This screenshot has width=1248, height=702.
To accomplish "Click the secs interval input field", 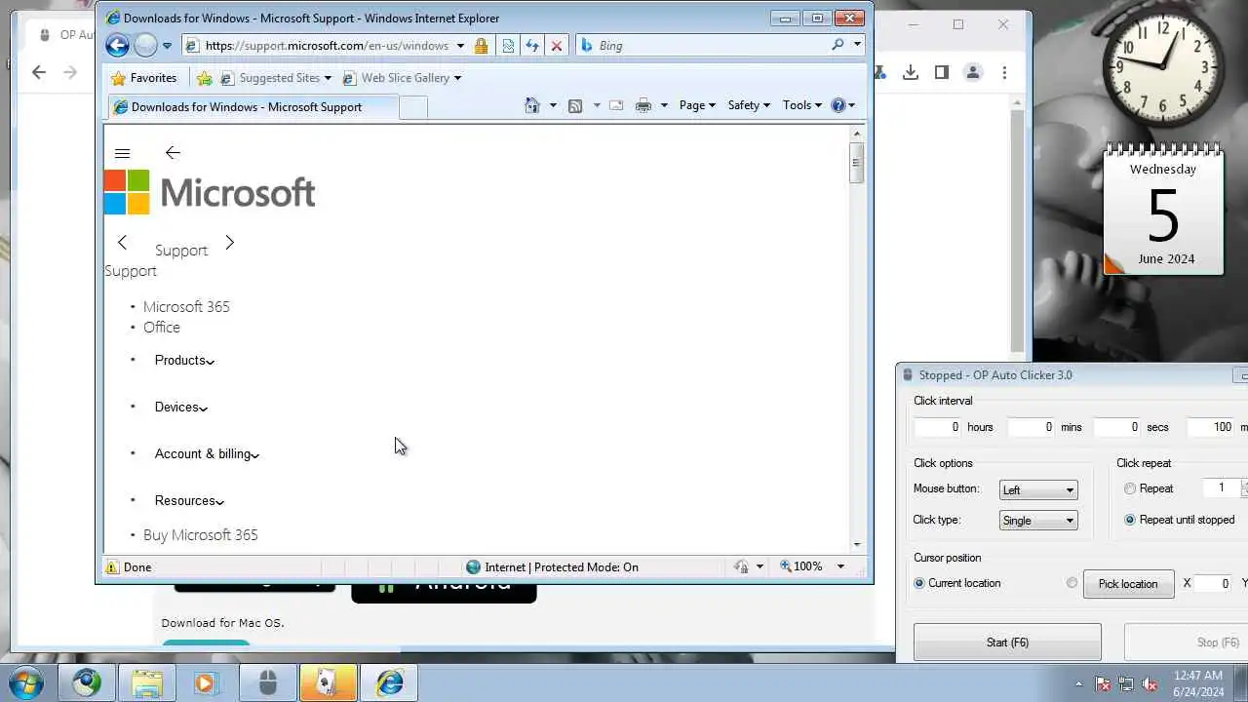I will pyautogui.click(x=1117, y=427).
